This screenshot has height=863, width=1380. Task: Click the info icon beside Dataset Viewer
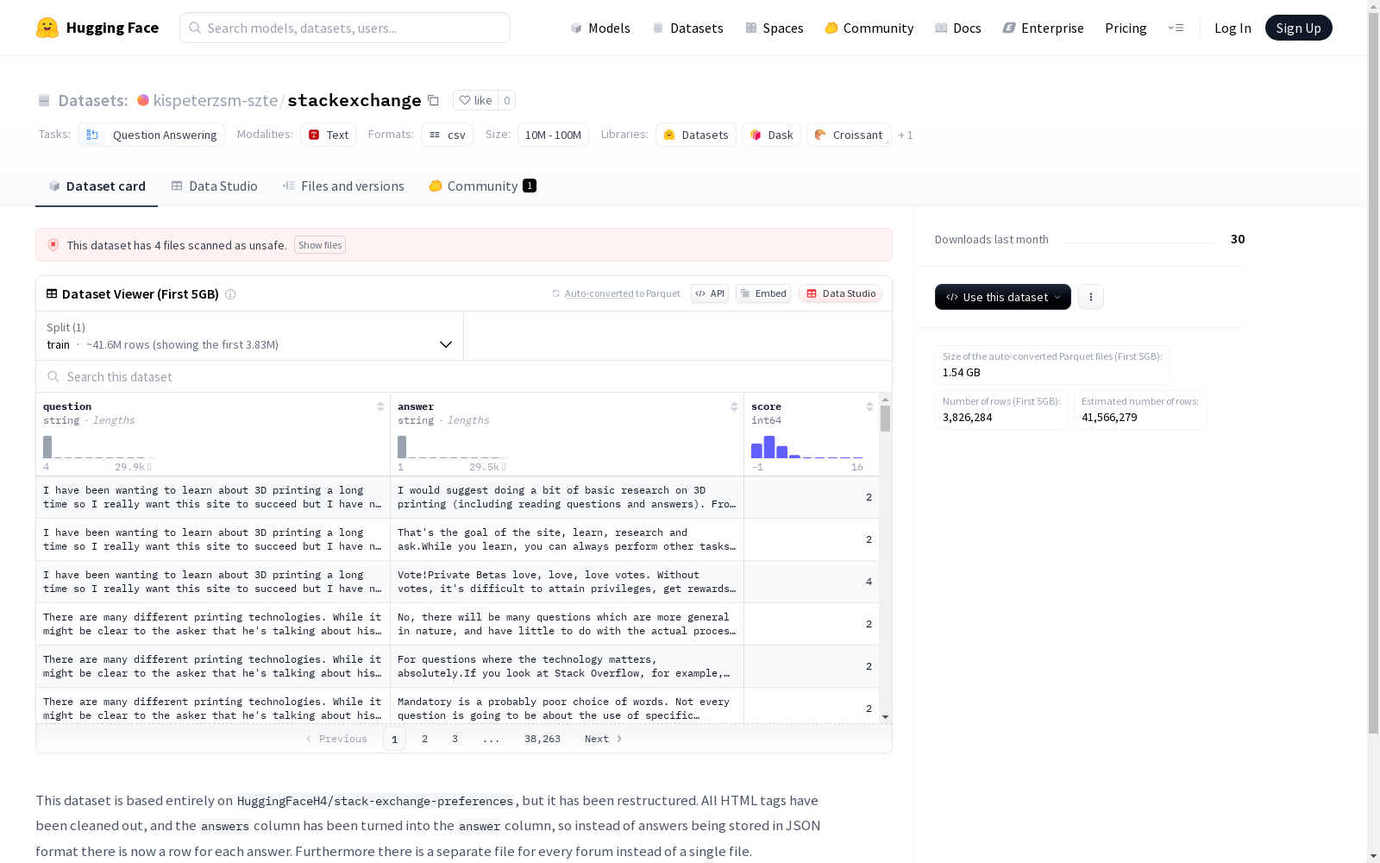230,294
